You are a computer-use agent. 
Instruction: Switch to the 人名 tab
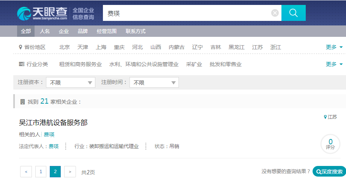coord(45,31)
